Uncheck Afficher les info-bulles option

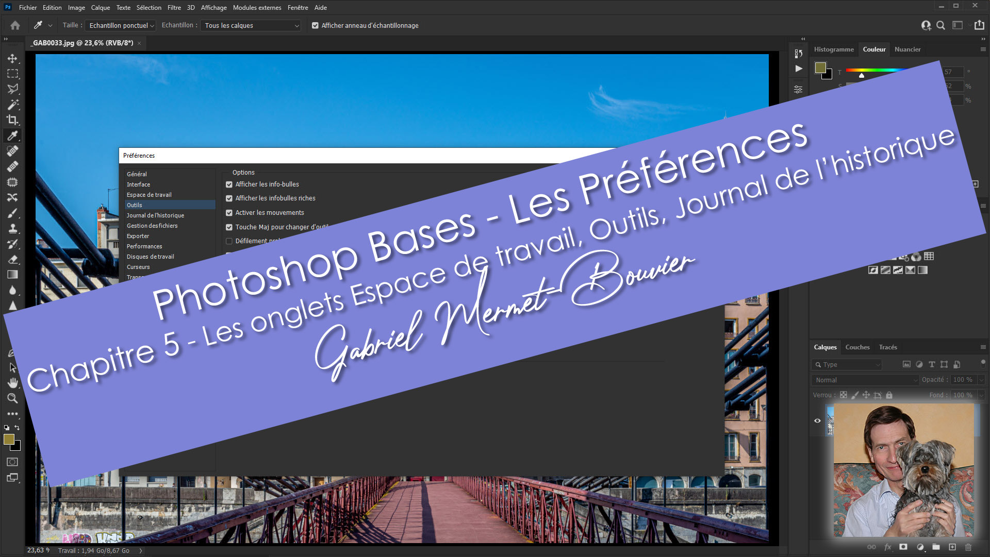click(x=229, y=184)
